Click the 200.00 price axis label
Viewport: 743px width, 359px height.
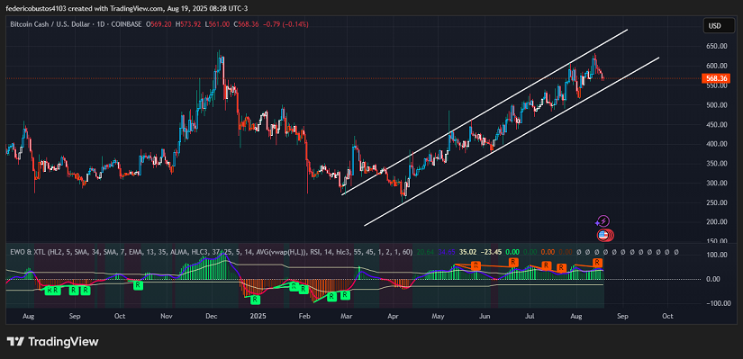[x=718, y=222]
